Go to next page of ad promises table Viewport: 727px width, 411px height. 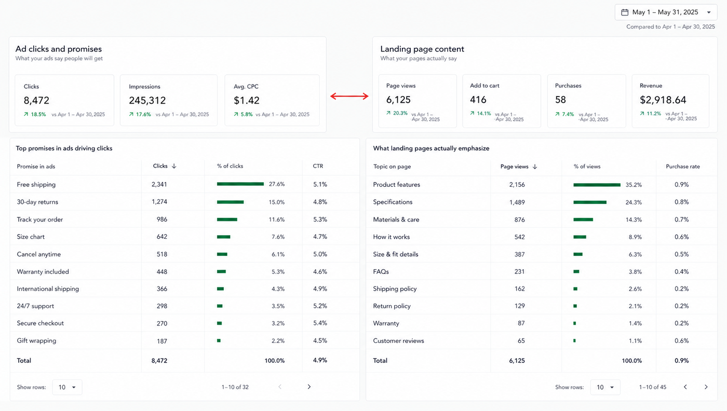(309, 387)
